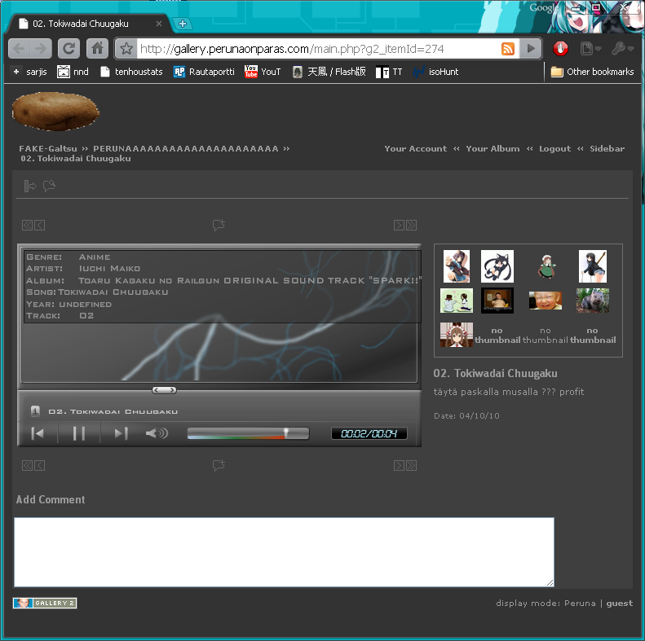Image resolution: width=645 pixels, height=641 pixels.
Task: Mute the player volume speaker icon
Action: [x=156, y=433]
